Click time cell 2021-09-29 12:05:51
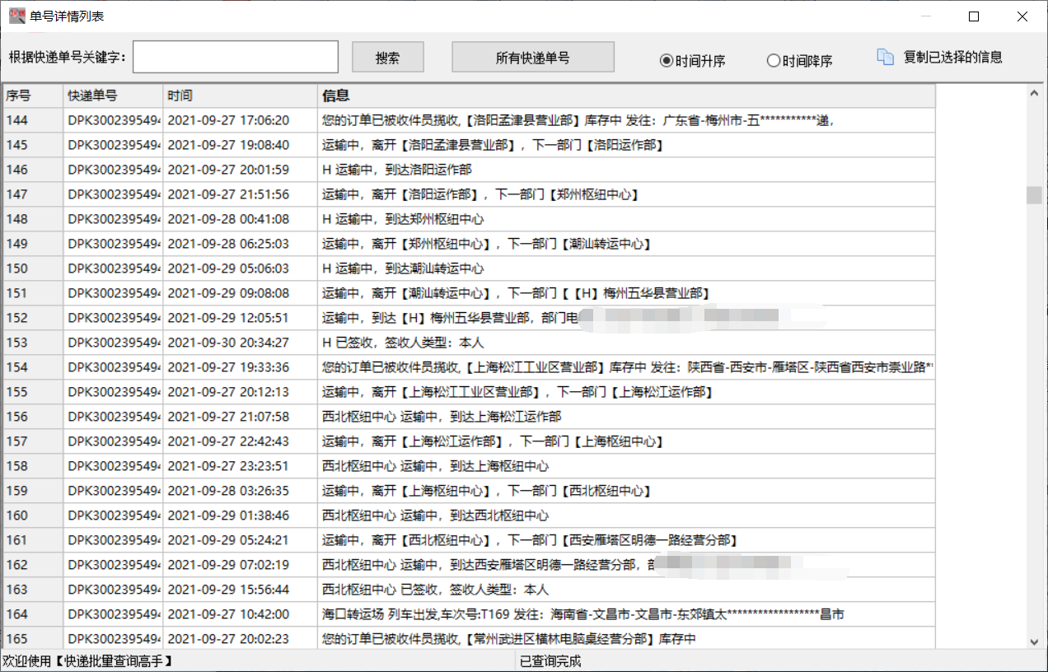Image resolution: width=1048 pixels, height=672 pixels. click(x=241, y=318)
